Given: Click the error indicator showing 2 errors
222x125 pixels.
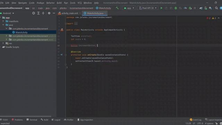Looking at the screenshot, I should click(x=208, y=18).
